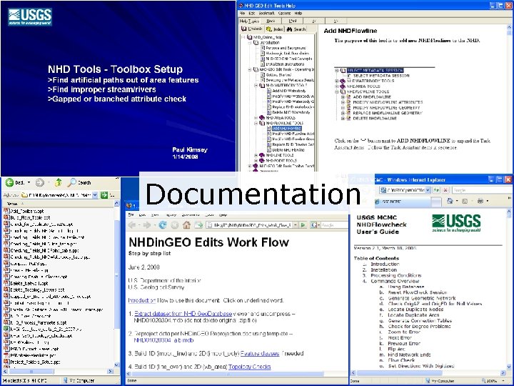Expand NHD POINT TOOLS in help contents tree
Screen dimensions: 514x386
pyautogui.click(x=256, y=161)
